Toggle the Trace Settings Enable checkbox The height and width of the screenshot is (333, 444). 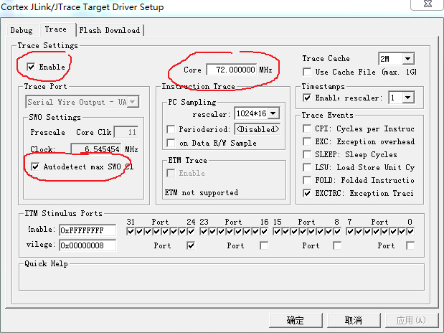click(31, 67)
